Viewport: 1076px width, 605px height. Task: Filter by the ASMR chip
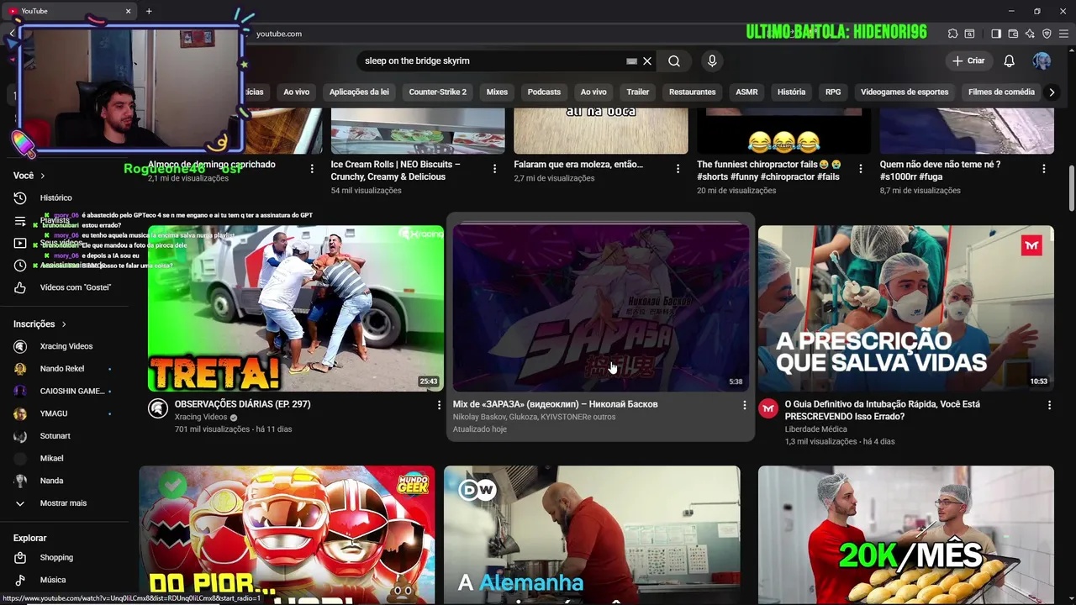pyautogui.click(x=746, y=92)
